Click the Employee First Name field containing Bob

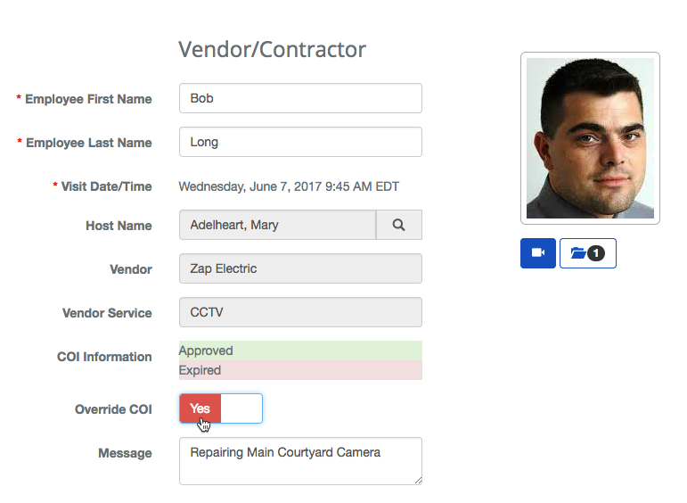tap(300, 98)
